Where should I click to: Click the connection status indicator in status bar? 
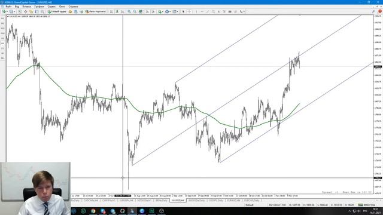tap(366, 205)
